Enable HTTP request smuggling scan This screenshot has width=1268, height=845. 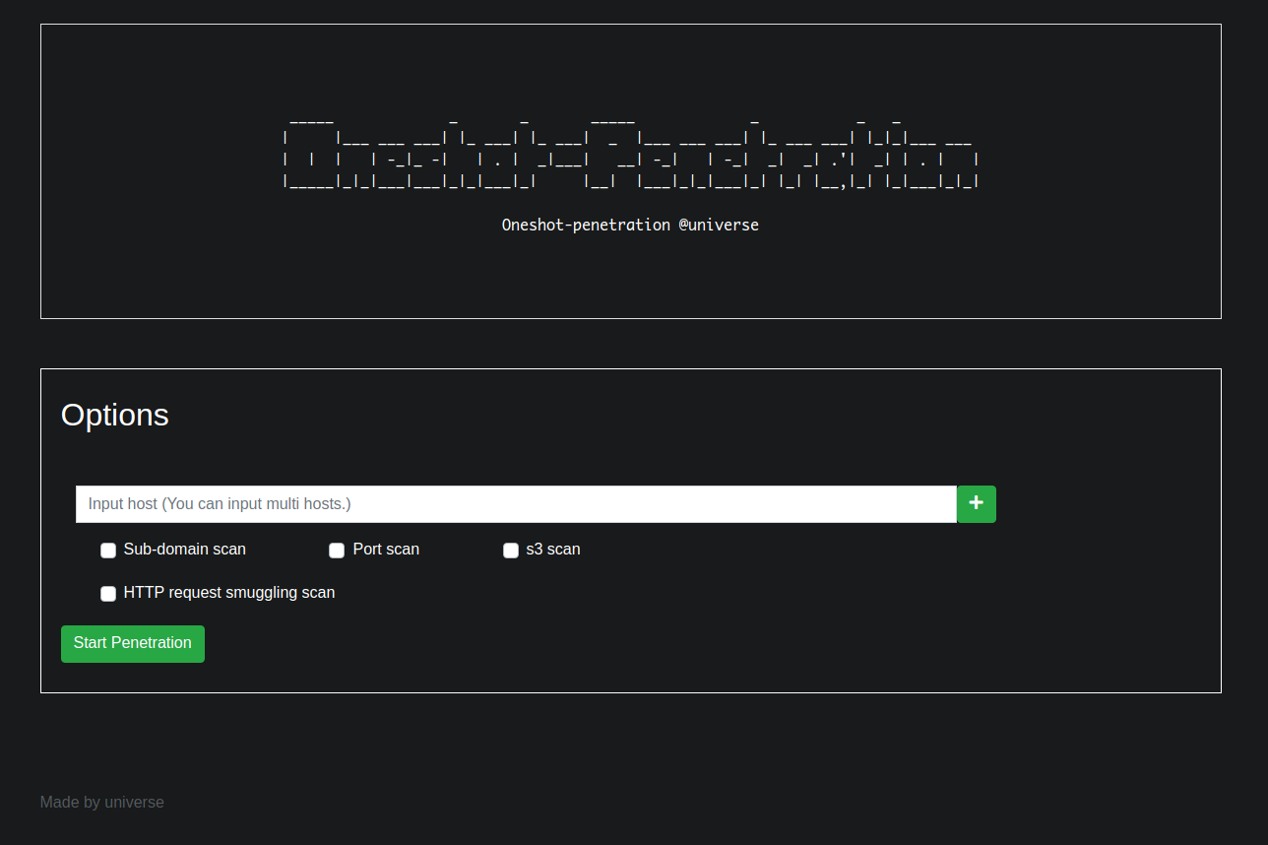pyautogui.click(x=108, y=593)
